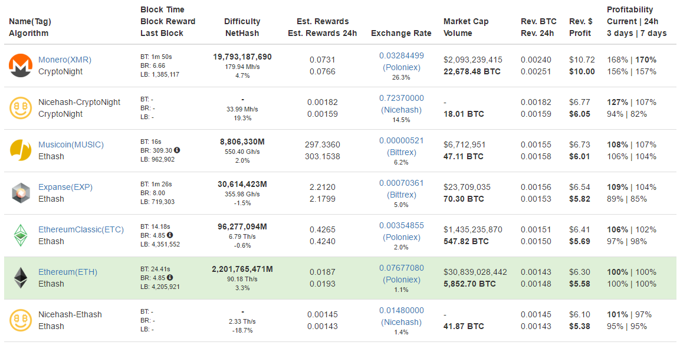Select Ethereum last block LB: 4,205,921
680x345 pixels.
(160, 287)
